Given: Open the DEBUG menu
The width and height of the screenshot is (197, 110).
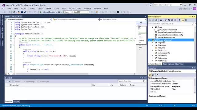Looking at the screenshot, I should pyautogui.click(x=41, y=9).
